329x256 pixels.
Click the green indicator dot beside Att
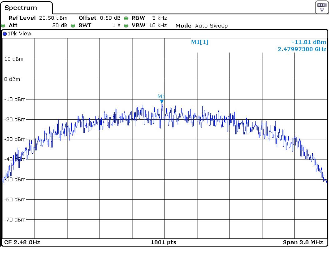(x=3, y=26)
